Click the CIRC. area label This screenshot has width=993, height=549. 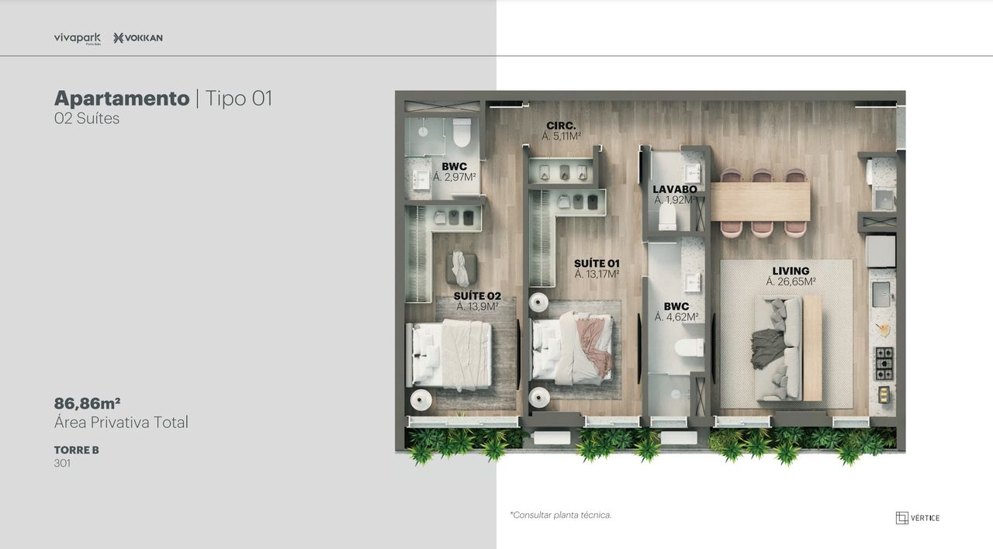(x=561, y=126)
